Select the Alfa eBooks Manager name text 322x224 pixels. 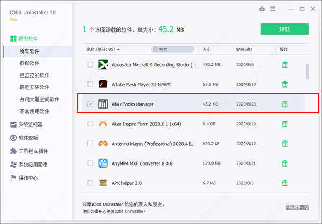point(133,104)
